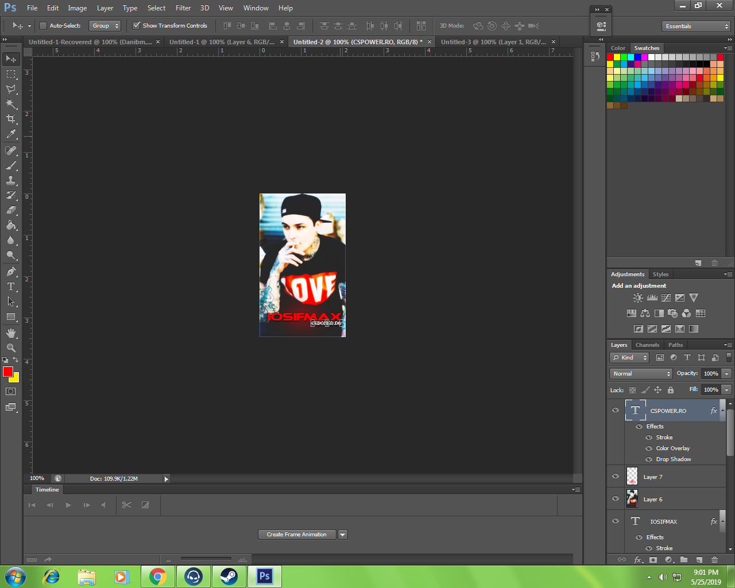Select the Crop tool
The width and height of the screenshot is (735, 588).
coord(11,119)
